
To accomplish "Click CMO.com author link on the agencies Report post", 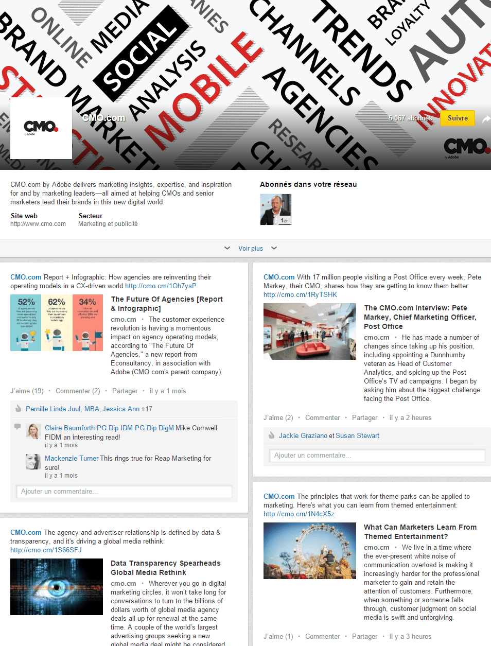I will point(26,277).
